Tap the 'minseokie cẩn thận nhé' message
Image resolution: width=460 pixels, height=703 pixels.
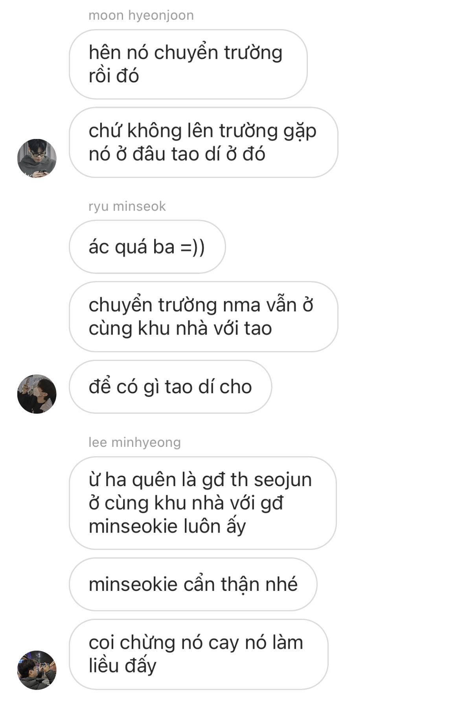(193, 584)
